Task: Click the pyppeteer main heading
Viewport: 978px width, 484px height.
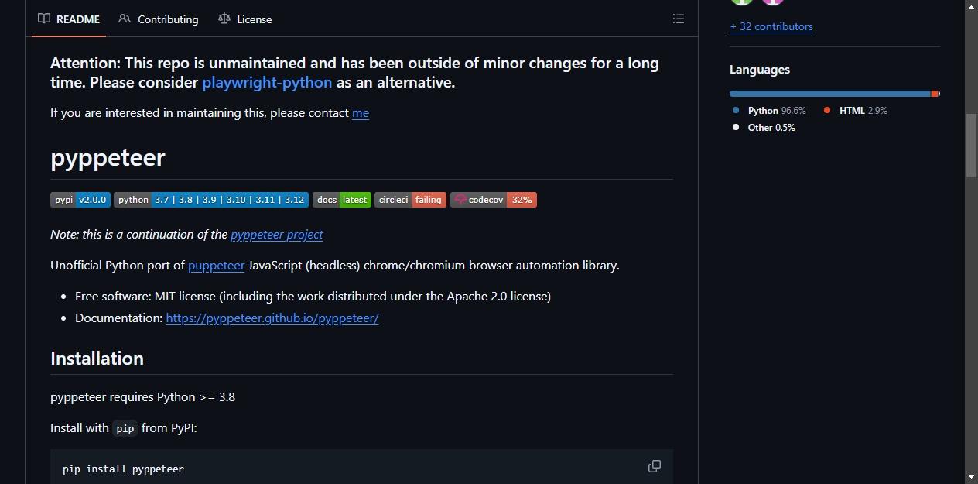Action: 108,158
